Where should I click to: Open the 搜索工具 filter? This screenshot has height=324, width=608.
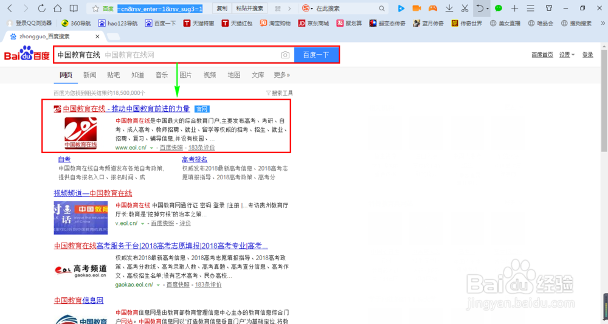point(280,93)
